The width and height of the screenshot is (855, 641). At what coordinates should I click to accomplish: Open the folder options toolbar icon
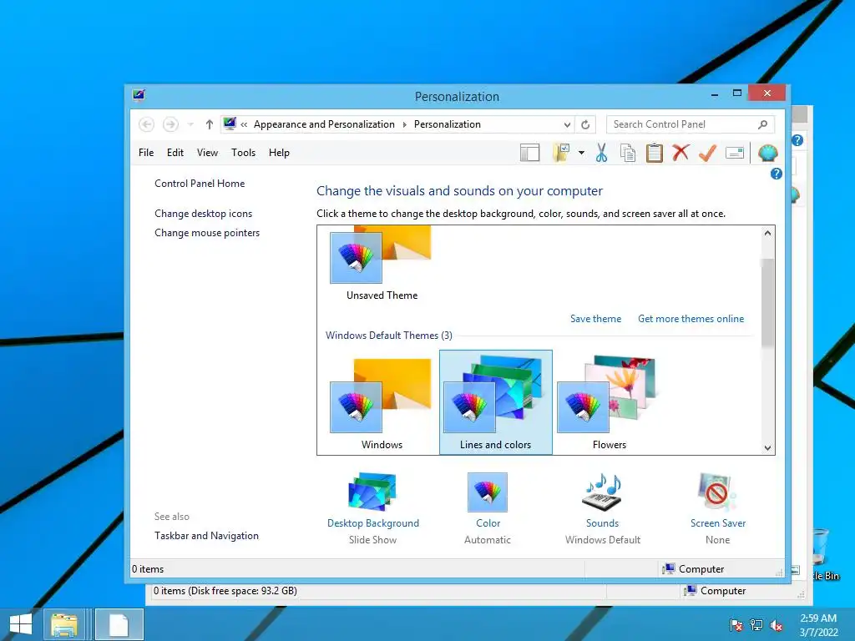click(x=561, y=154)
